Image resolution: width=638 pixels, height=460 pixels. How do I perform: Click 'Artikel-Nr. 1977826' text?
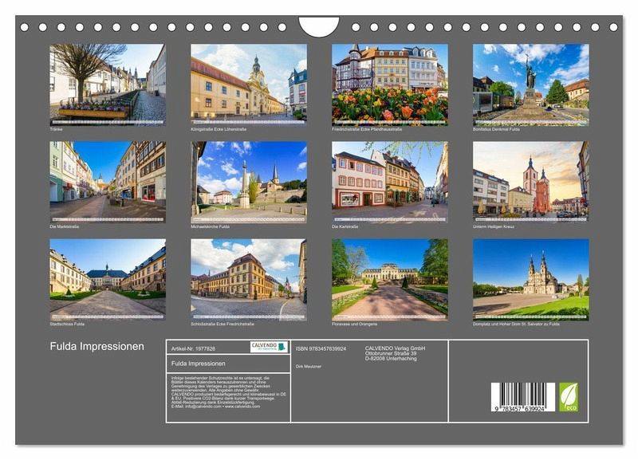click(x=193, y=349)
